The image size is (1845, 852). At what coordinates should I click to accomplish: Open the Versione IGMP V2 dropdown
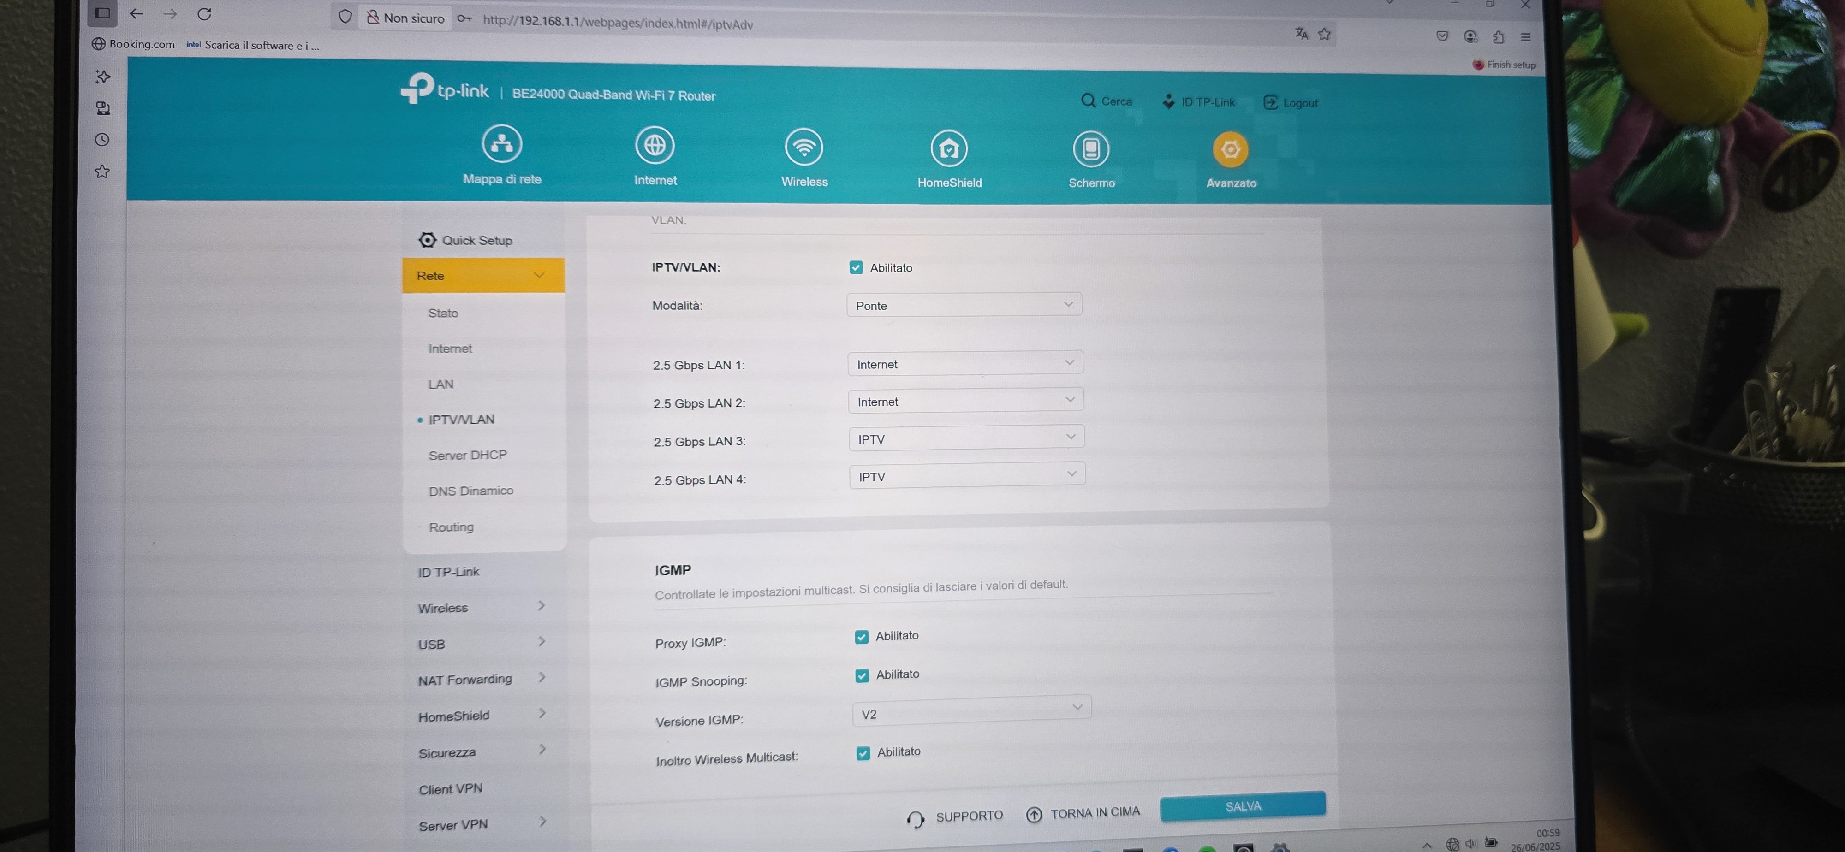coord(970,711)
